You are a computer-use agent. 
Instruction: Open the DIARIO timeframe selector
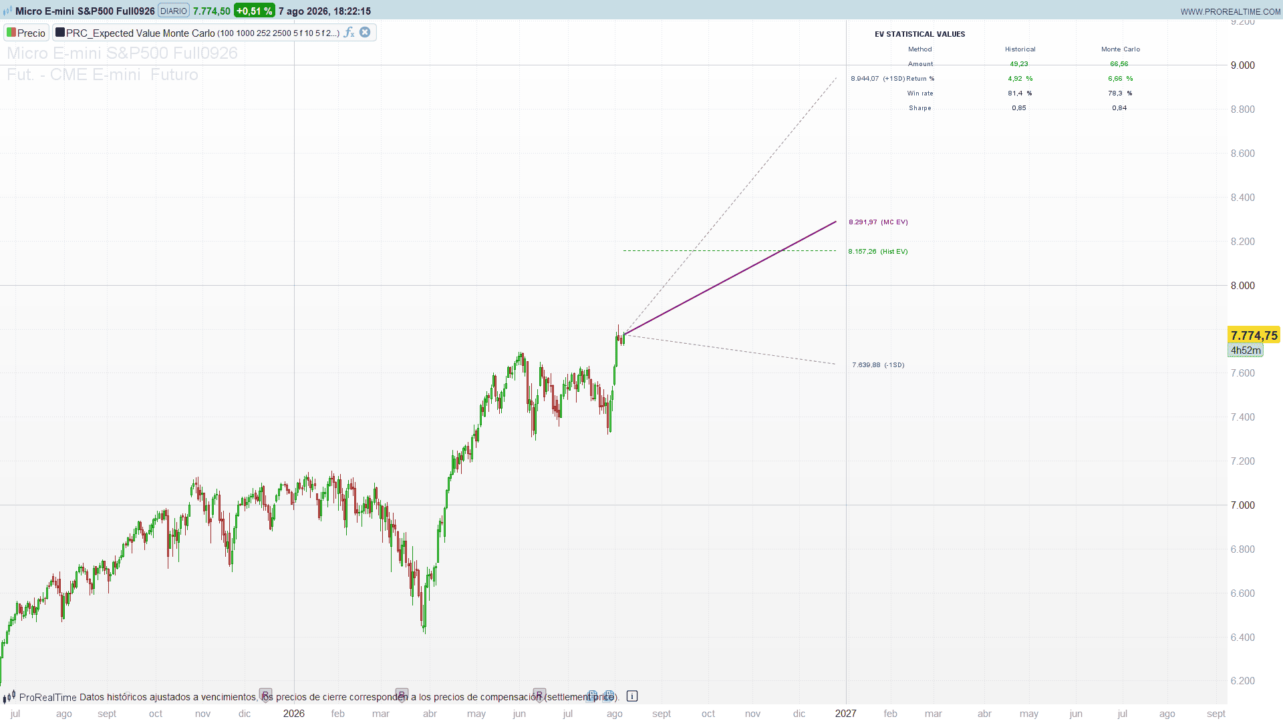pyautogui.click(x=174, y=11)
